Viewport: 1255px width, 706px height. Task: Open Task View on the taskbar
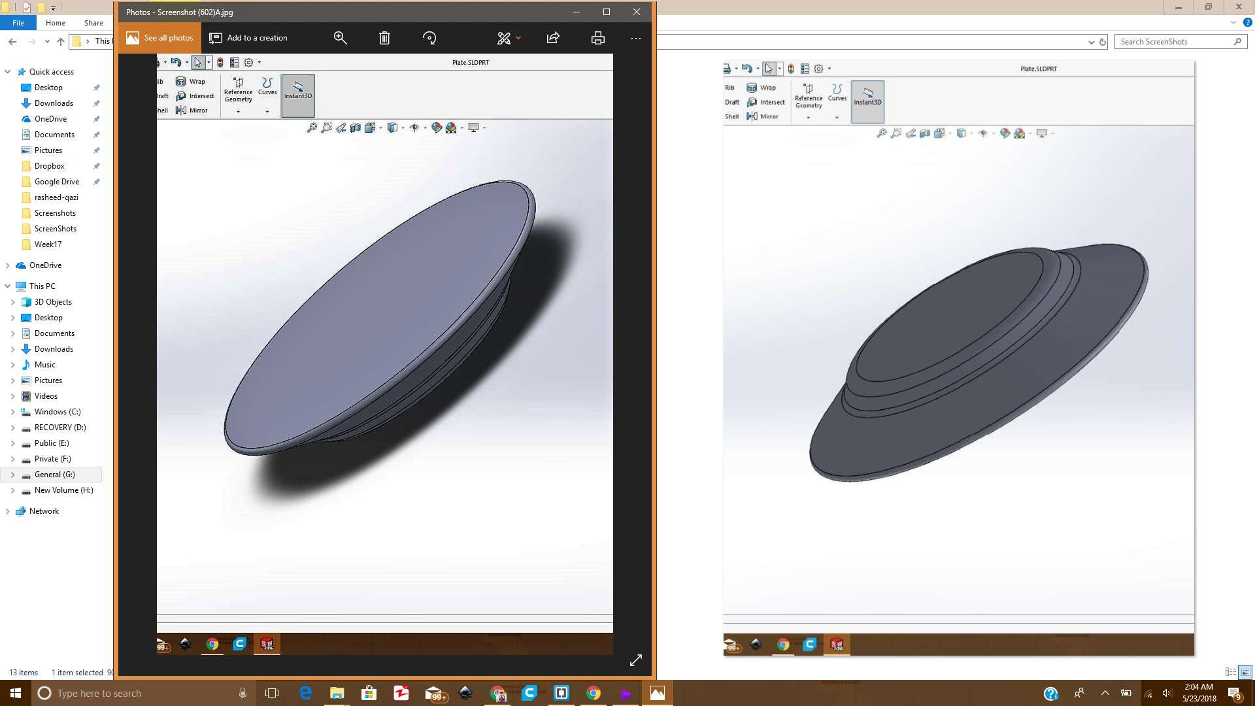[272, 693]
